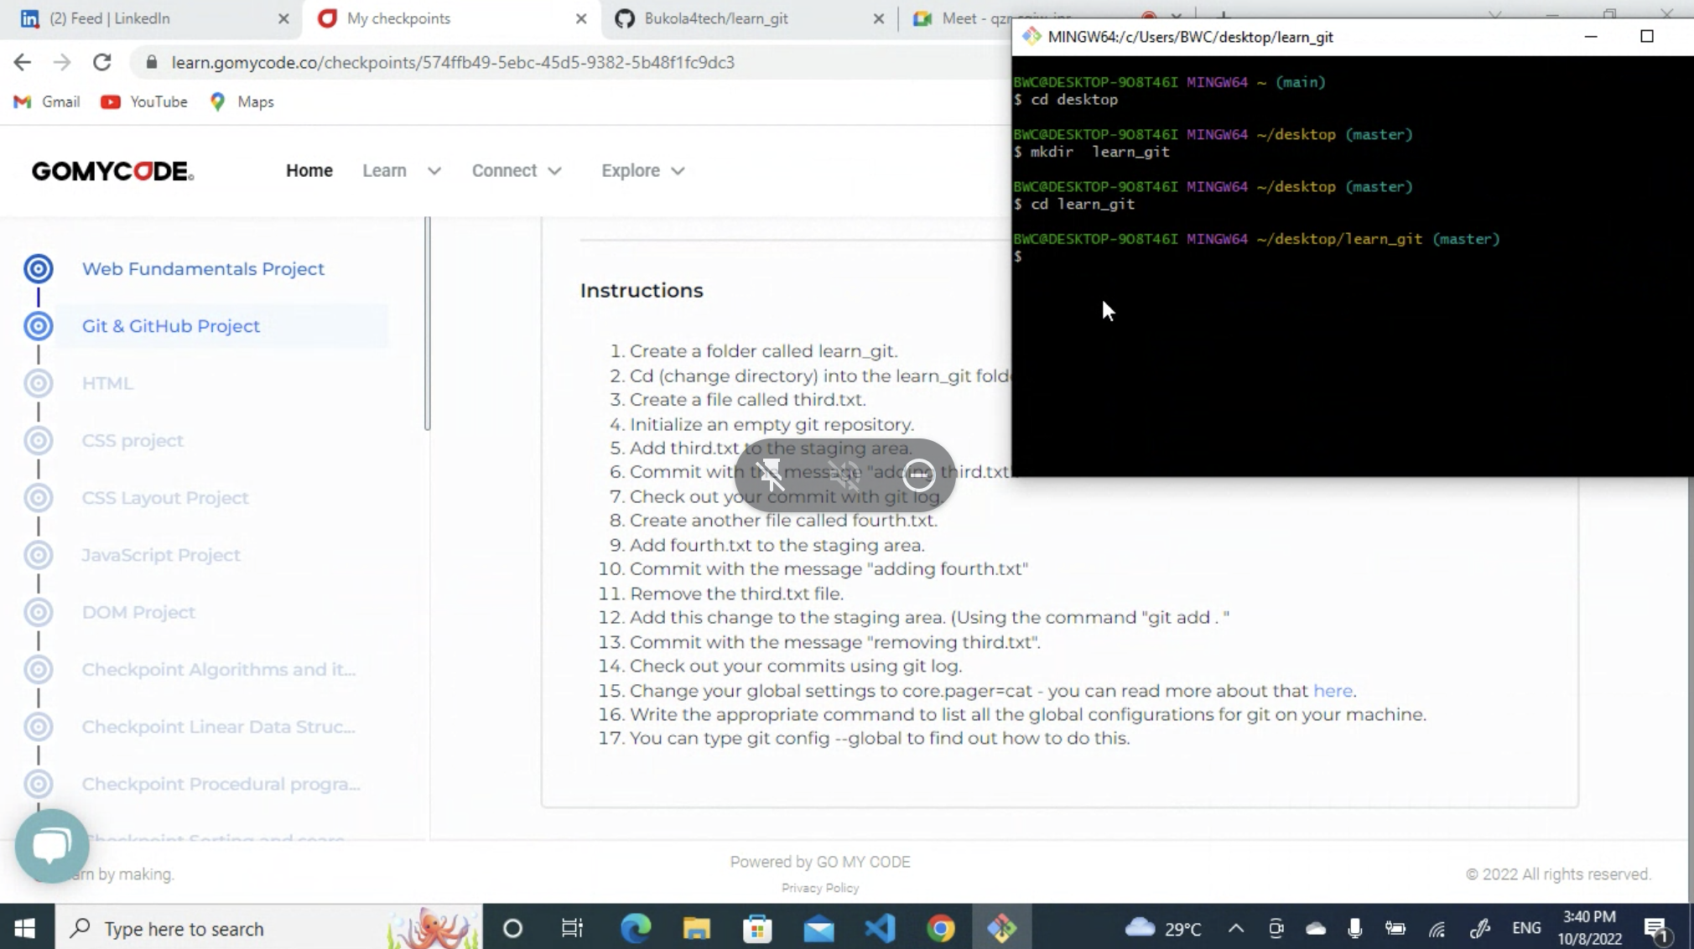Open File Explorer from taskbar
Screen dimensions: 1694x949
[x=697, y=928]
